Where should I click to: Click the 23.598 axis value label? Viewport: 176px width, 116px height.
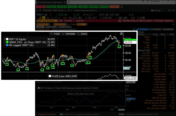click(126, 69)
